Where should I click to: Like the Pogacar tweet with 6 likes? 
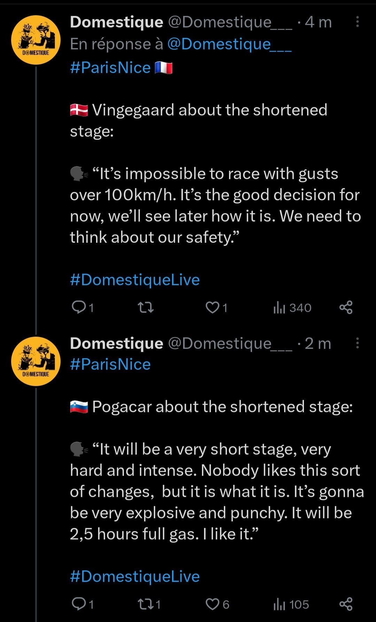(x=217, y=604)
